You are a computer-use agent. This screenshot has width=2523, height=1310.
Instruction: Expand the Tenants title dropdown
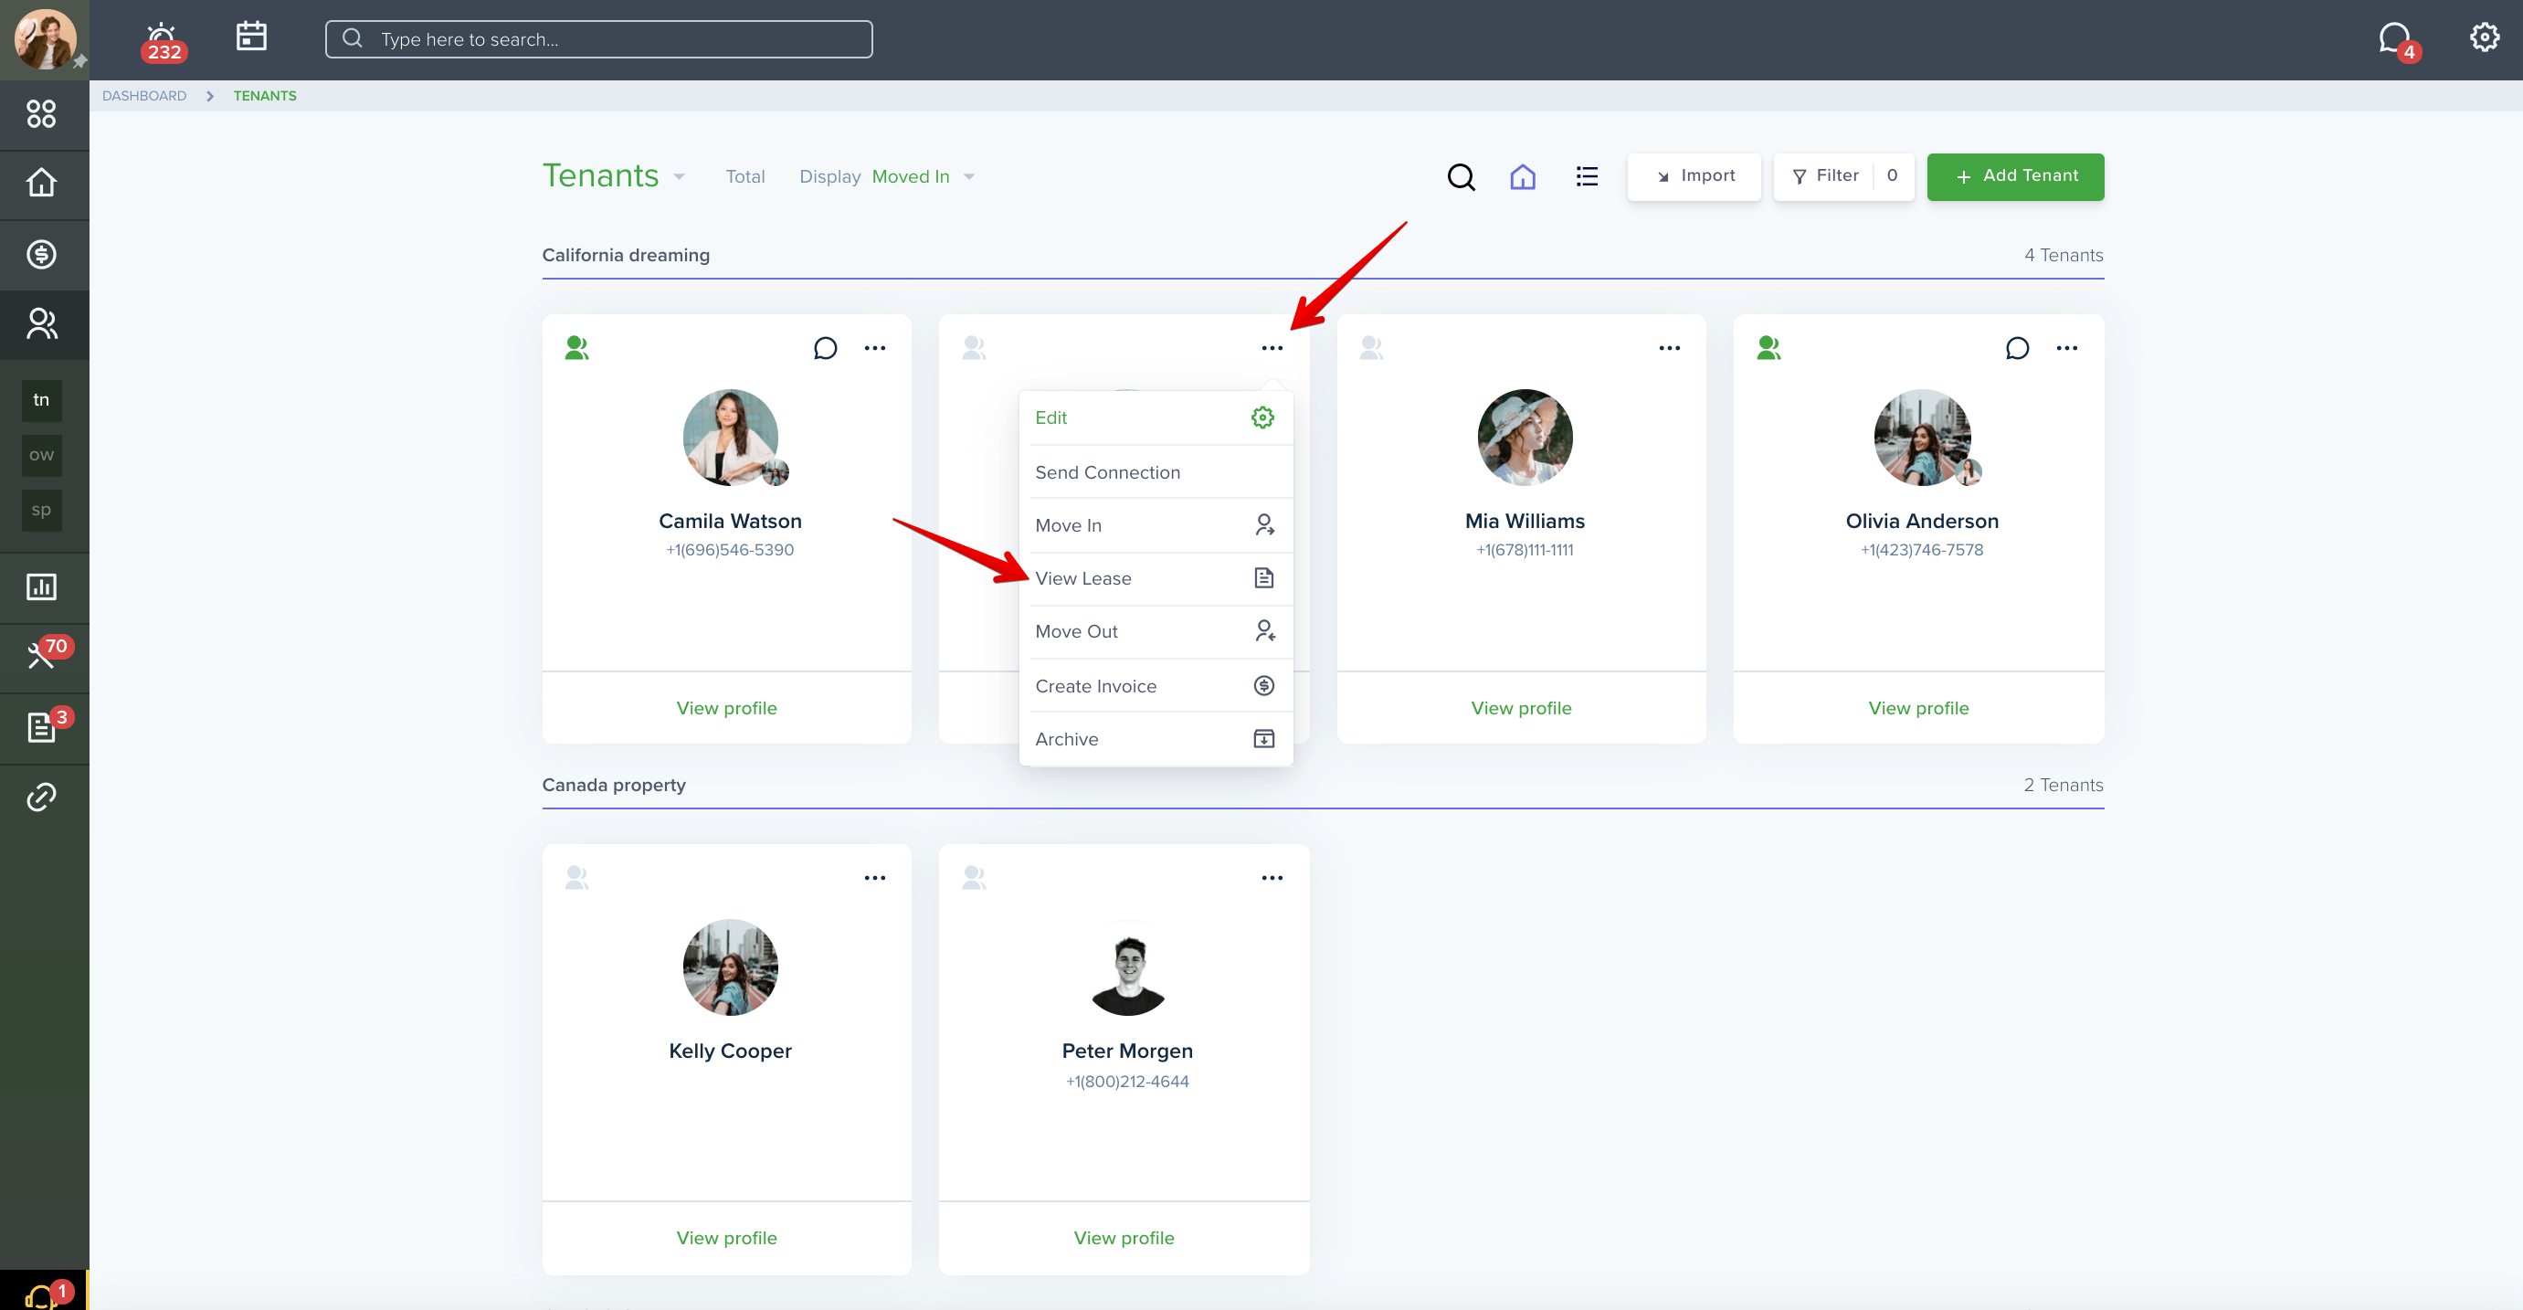[678, 177]
